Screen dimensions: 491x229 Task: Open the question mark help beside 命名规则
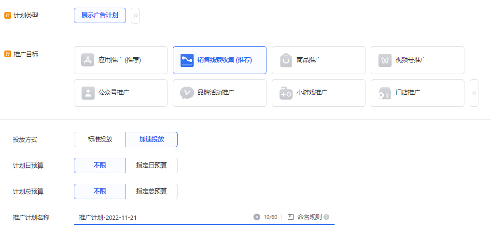(x=326, y=217)
